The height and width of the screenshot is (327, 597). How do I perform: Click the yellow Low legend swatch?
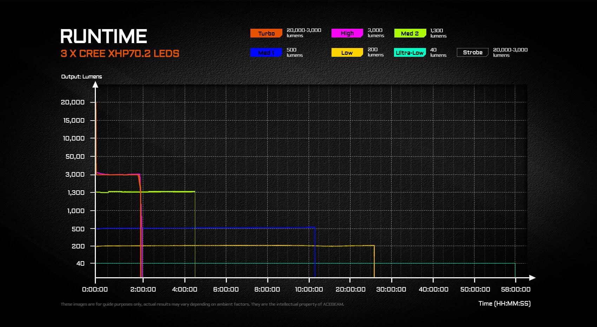[x=347, y=53]
